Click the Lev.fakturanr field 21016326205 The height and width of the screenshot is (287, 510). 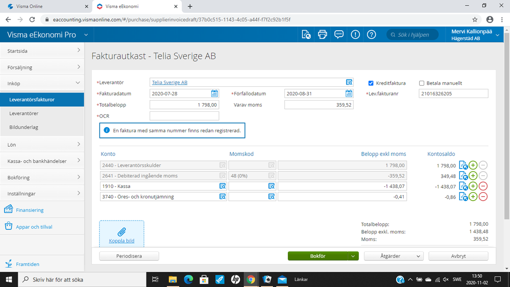pyautogui.click(x=453, y=94)
